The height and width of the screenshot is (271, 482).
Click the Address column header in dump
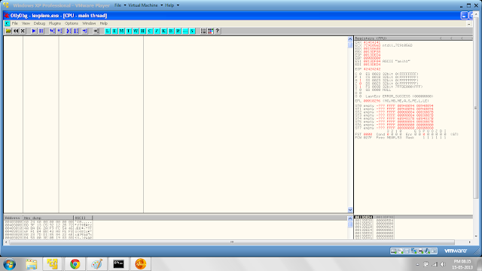click(14, 218)
